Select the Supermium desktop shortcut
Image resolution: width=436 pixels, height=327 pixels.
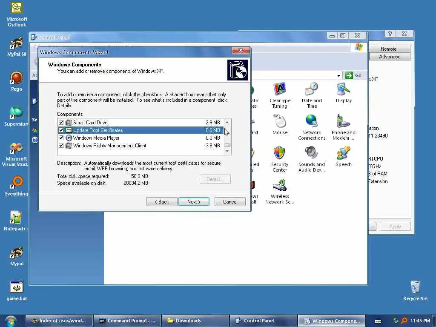[x=16, y=116]
